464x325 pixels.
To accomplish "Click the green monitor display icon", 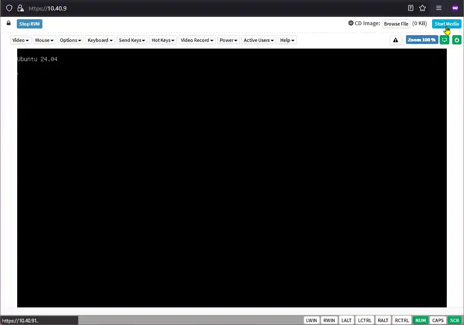I will pyautogui.click(x=444, y=40).
